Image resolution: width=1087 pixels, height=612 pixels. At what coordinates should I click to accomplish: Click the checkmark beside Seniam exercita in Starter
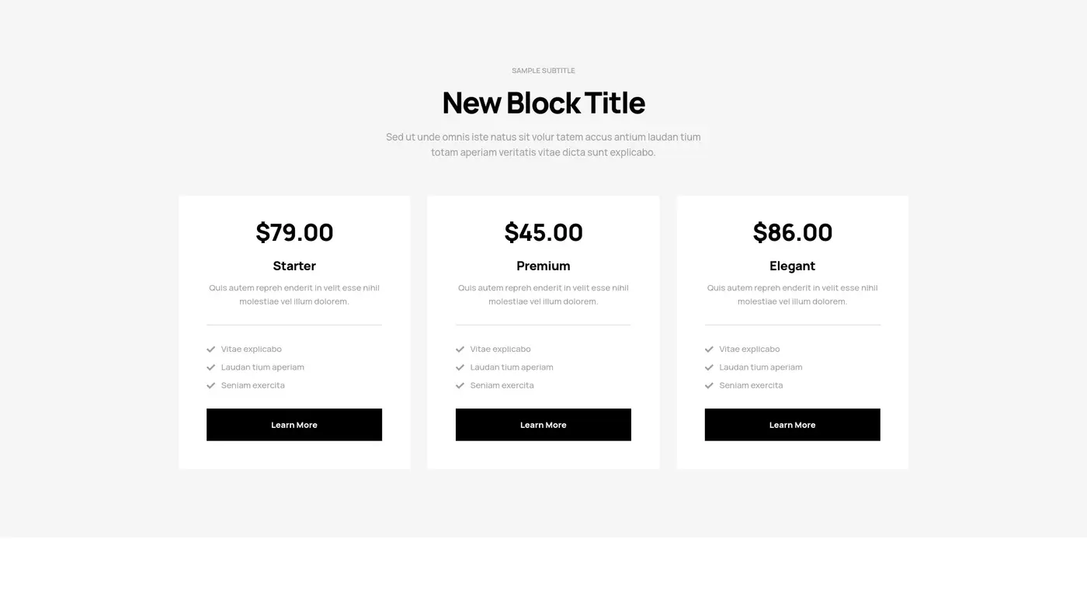click(210, 384)
